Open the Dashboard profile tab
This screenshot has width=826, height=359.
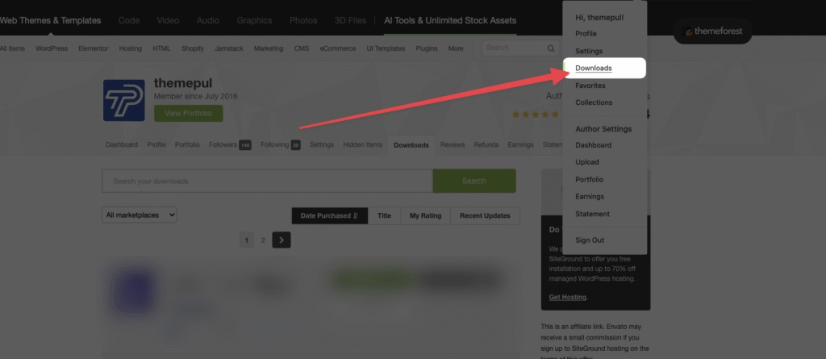pos(122,144)
